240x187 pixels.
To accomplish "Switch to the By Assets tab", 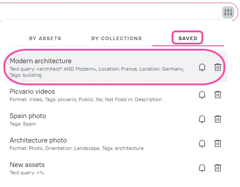I will pyautogui.click(x=45, y=38).
